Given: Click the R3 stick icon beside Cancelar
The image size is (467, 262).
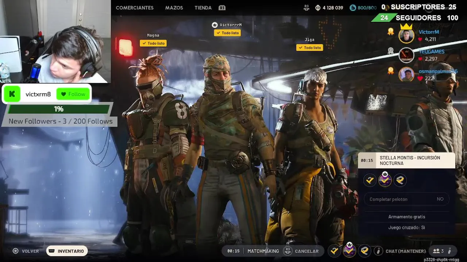Looking at the screenshot, I should (287, 251).
